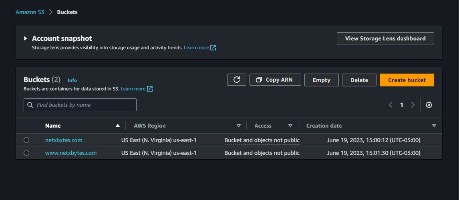Click the Find buckets by name field
This screenshot has height=200, width=459.
[80, 105]
